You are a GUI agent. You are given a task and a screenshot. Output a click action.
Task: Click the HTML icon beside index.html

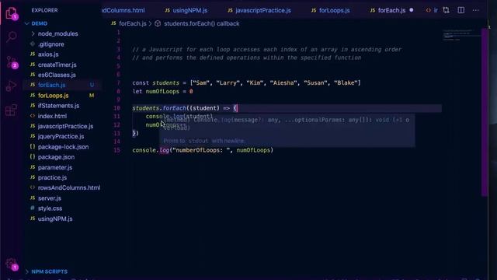(33, 116)
